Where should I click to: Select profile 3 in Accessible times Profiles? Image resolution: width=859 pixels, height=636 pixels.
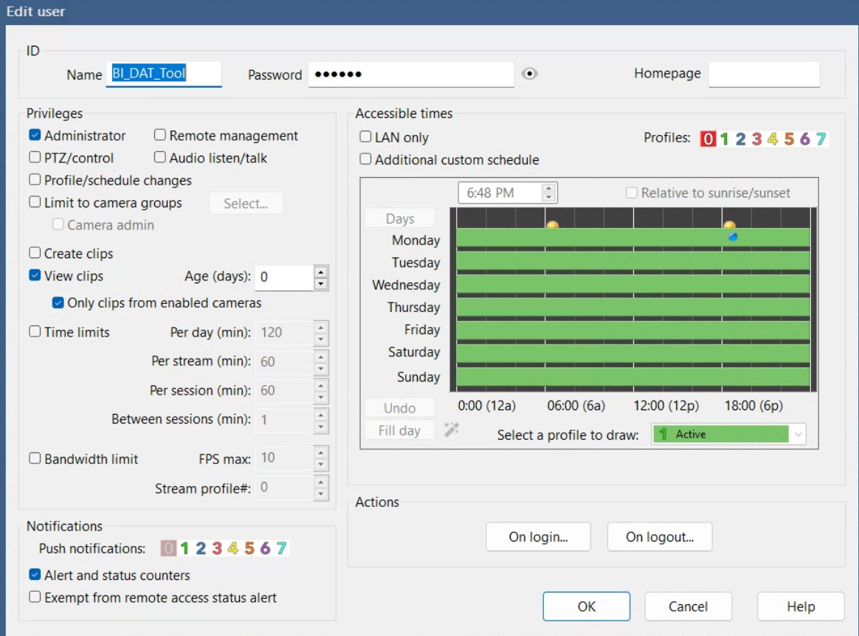(x=756, y=139)
